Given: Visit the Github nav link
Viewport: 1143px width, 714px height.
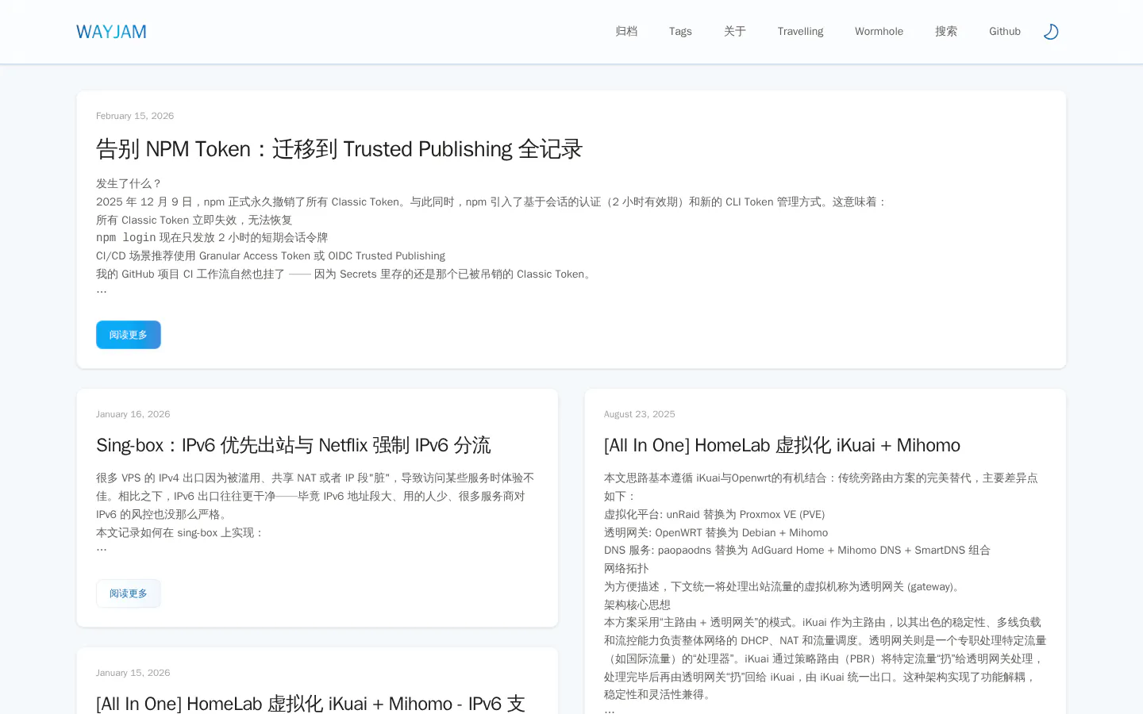Looking at the screenshot, I should tap(1005, 32).
